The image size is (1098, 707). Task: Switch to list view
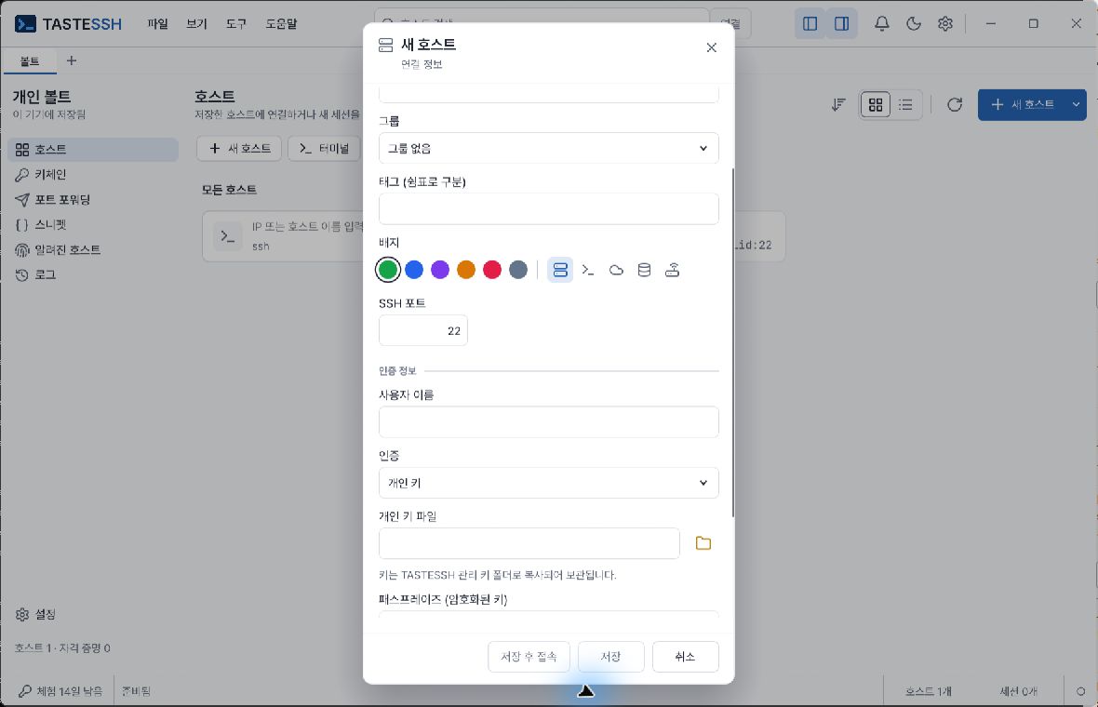(905, 105)
